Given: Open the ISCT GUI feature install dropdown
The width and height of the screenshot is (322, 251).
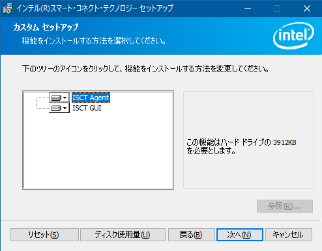Looking at the screenshot, I should pyautogui.click(x=59, y=108).
